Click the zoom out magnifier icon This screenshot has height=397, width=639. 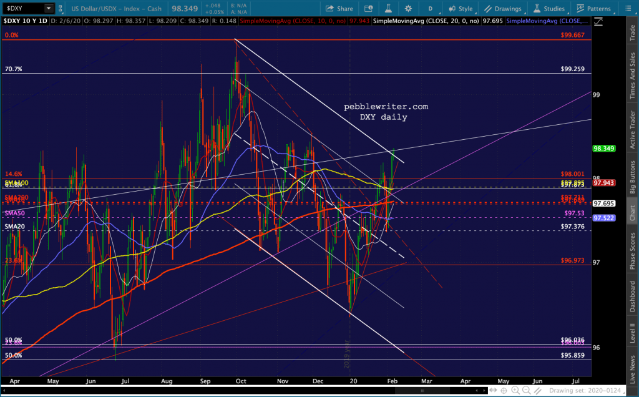(526, 391)
